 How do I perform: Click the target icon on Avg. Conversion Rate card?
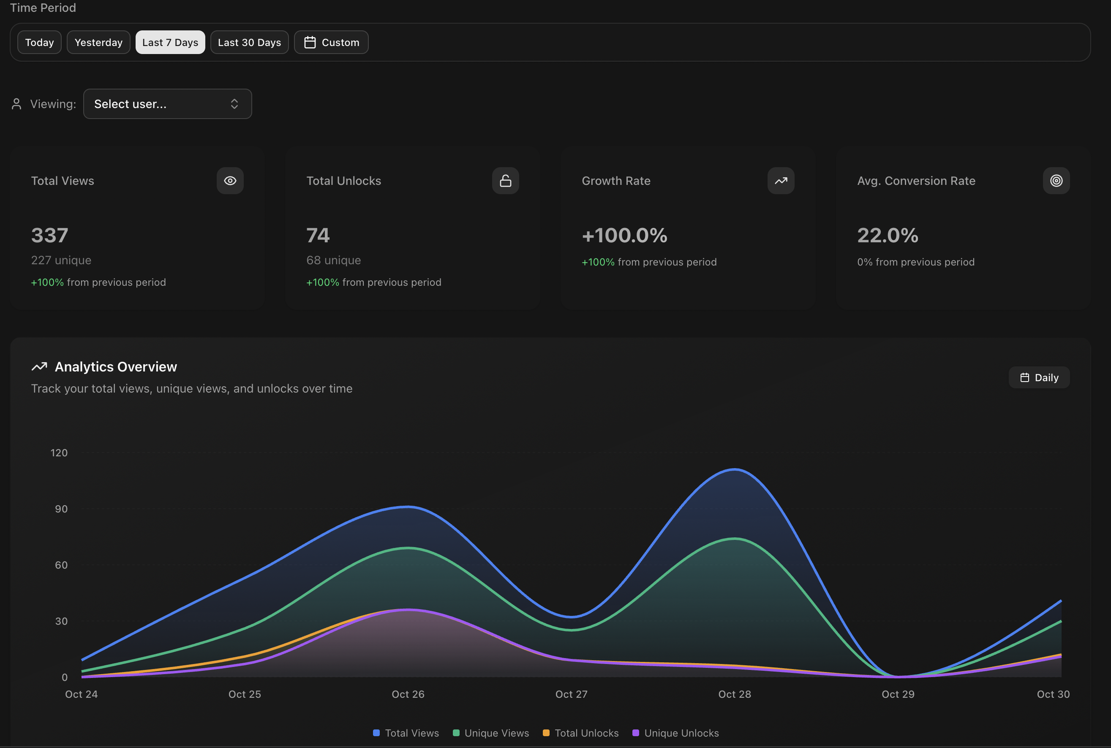[x=1056, y=180]
